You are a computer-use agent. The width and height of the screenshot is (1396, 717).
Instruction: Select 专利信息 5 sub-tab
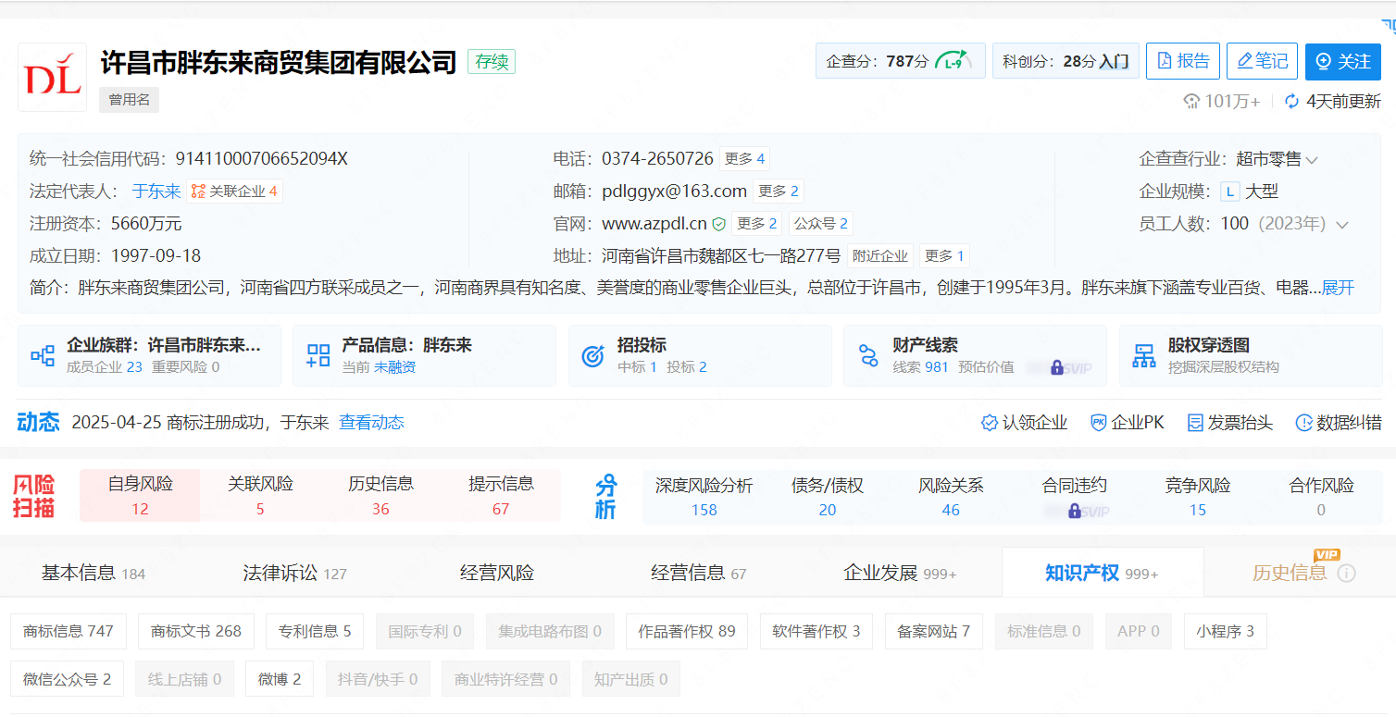point(315,631)
